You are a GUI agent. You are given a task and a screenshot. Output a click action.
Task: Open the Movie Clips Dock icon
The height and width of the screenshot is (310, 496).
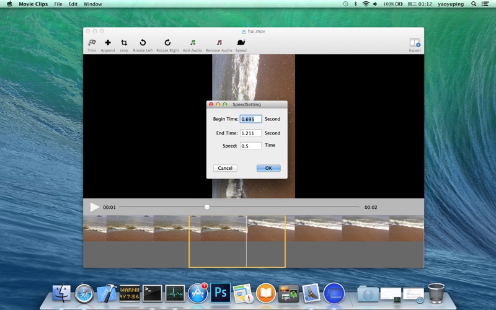pyautogui.click(x=334, y=293)
